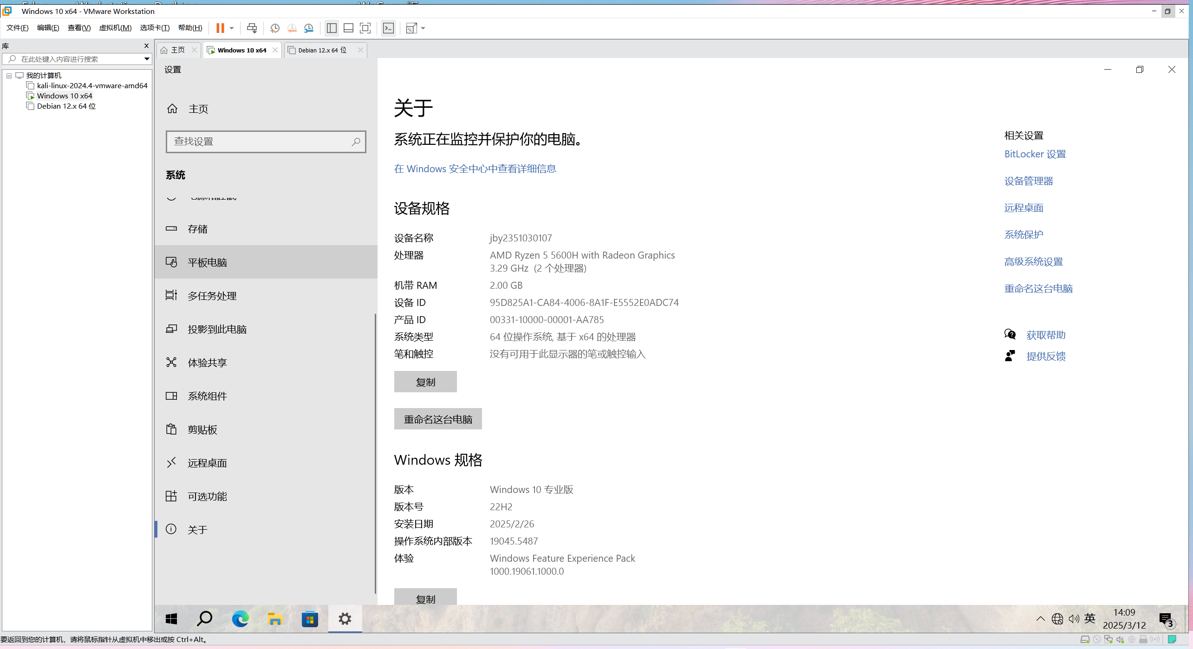The width and height of the screenshot is (1193, 649).
Task: Open the BitLocker 设置 link
Action: pyautogui.click(x=1035, y=154)
